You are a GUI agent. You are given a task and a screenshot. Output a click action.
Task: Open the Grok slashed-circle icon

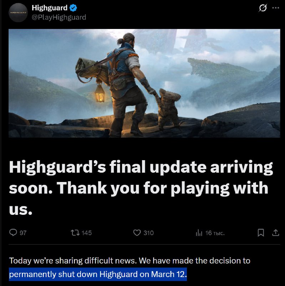tap(263, 8)
